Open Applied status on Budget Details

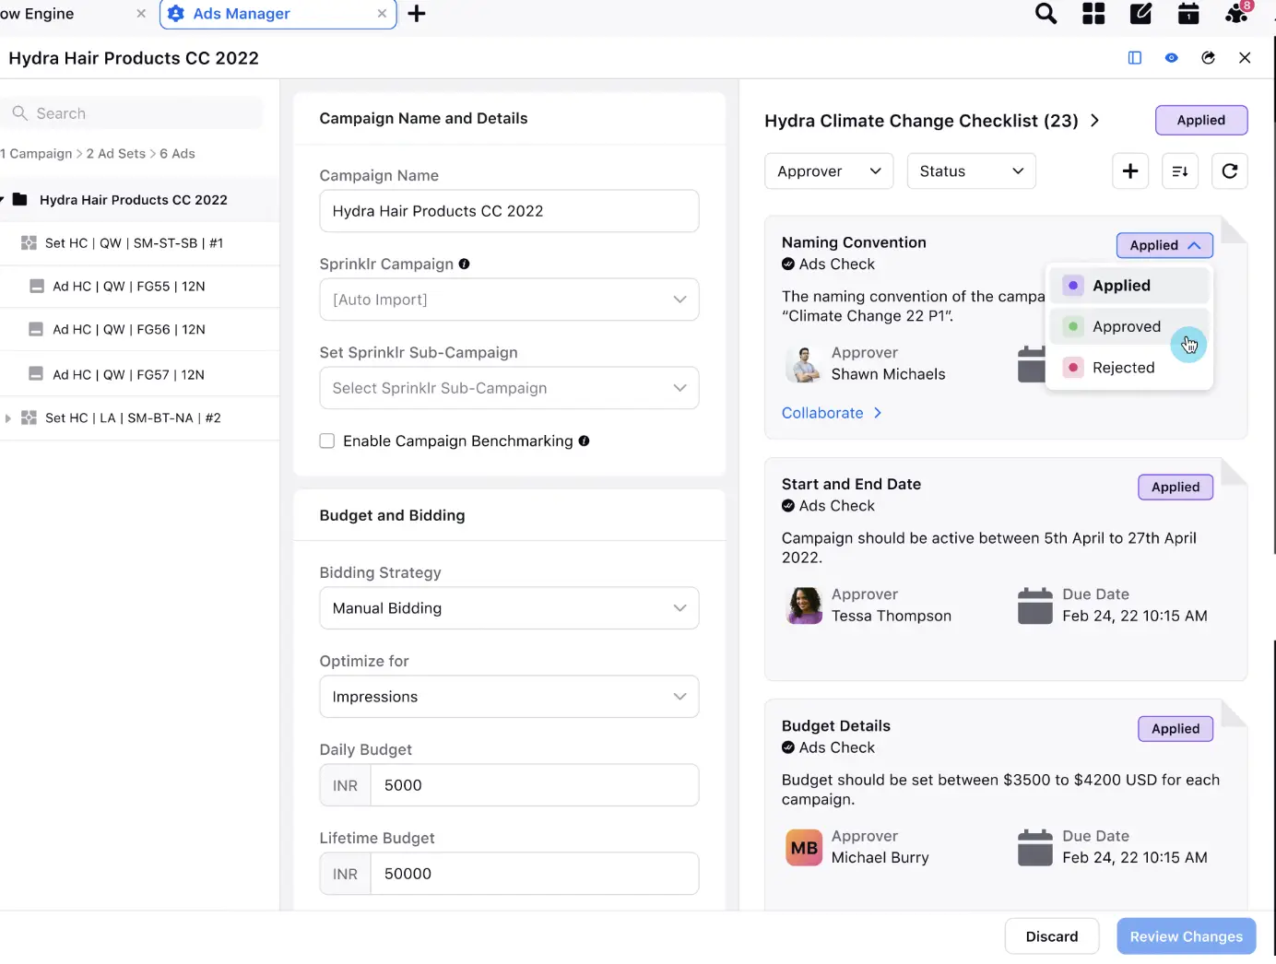pos(1176,729)
